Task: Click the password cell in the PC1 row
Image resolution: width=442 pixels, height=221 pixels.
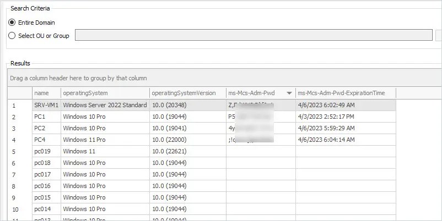Action: [261, 117]
